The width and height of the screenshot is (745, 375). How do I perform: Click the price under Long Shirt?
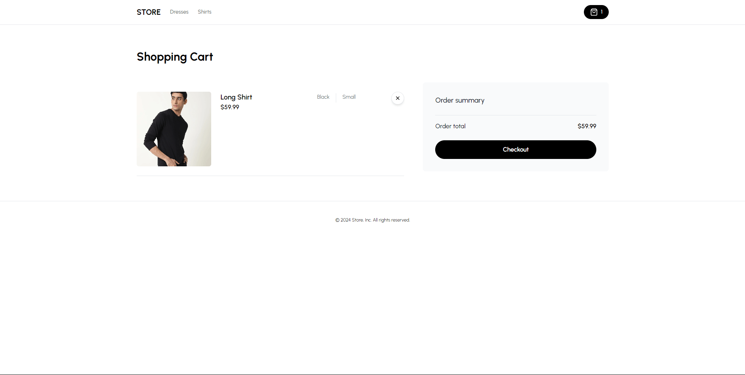230,107
